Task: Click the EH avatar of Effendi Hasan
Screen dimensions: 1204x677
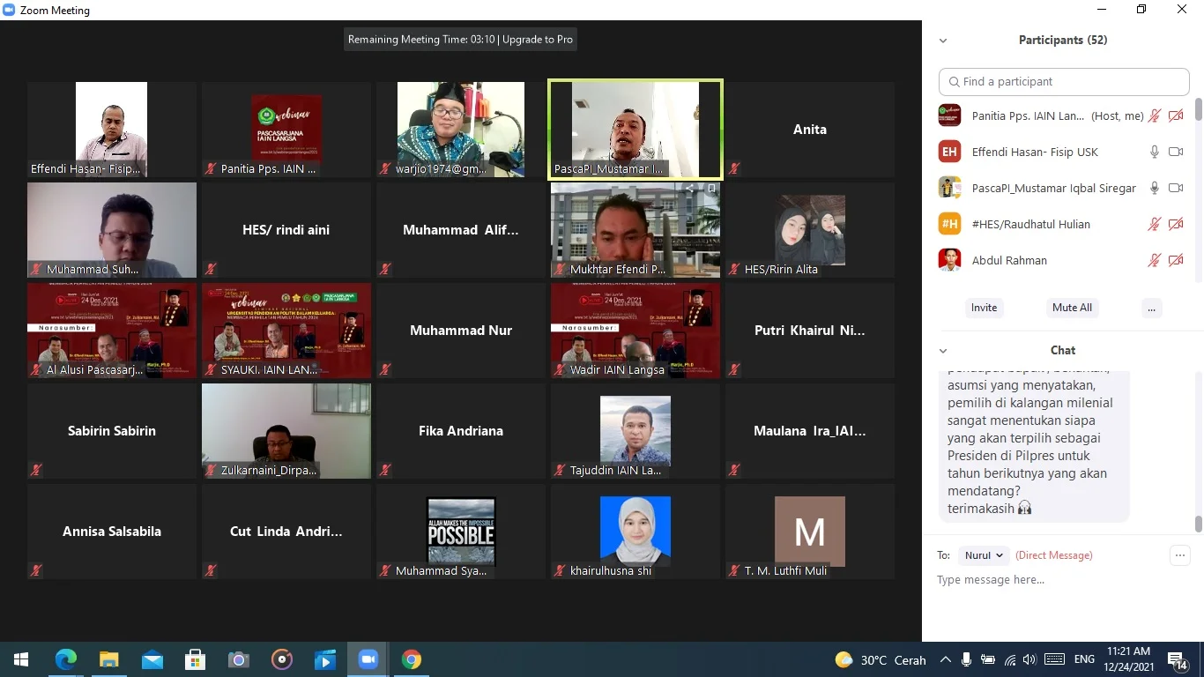Action: (949, 152)
